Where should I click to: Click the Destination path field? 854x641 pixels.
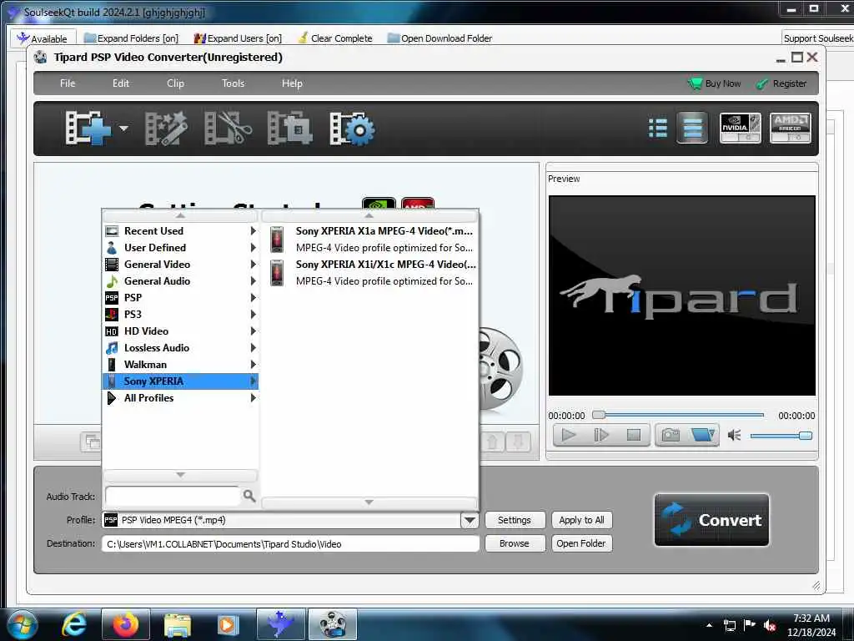pyautogui.click(x=290, y=544)
